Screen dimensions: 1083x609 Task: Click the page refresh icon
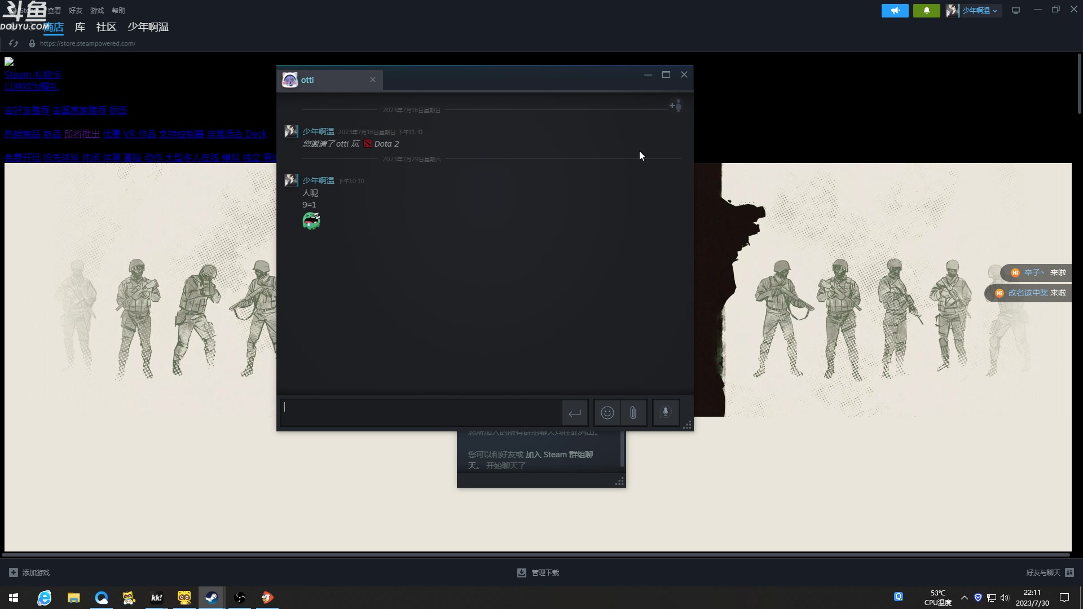coord(14,43)
